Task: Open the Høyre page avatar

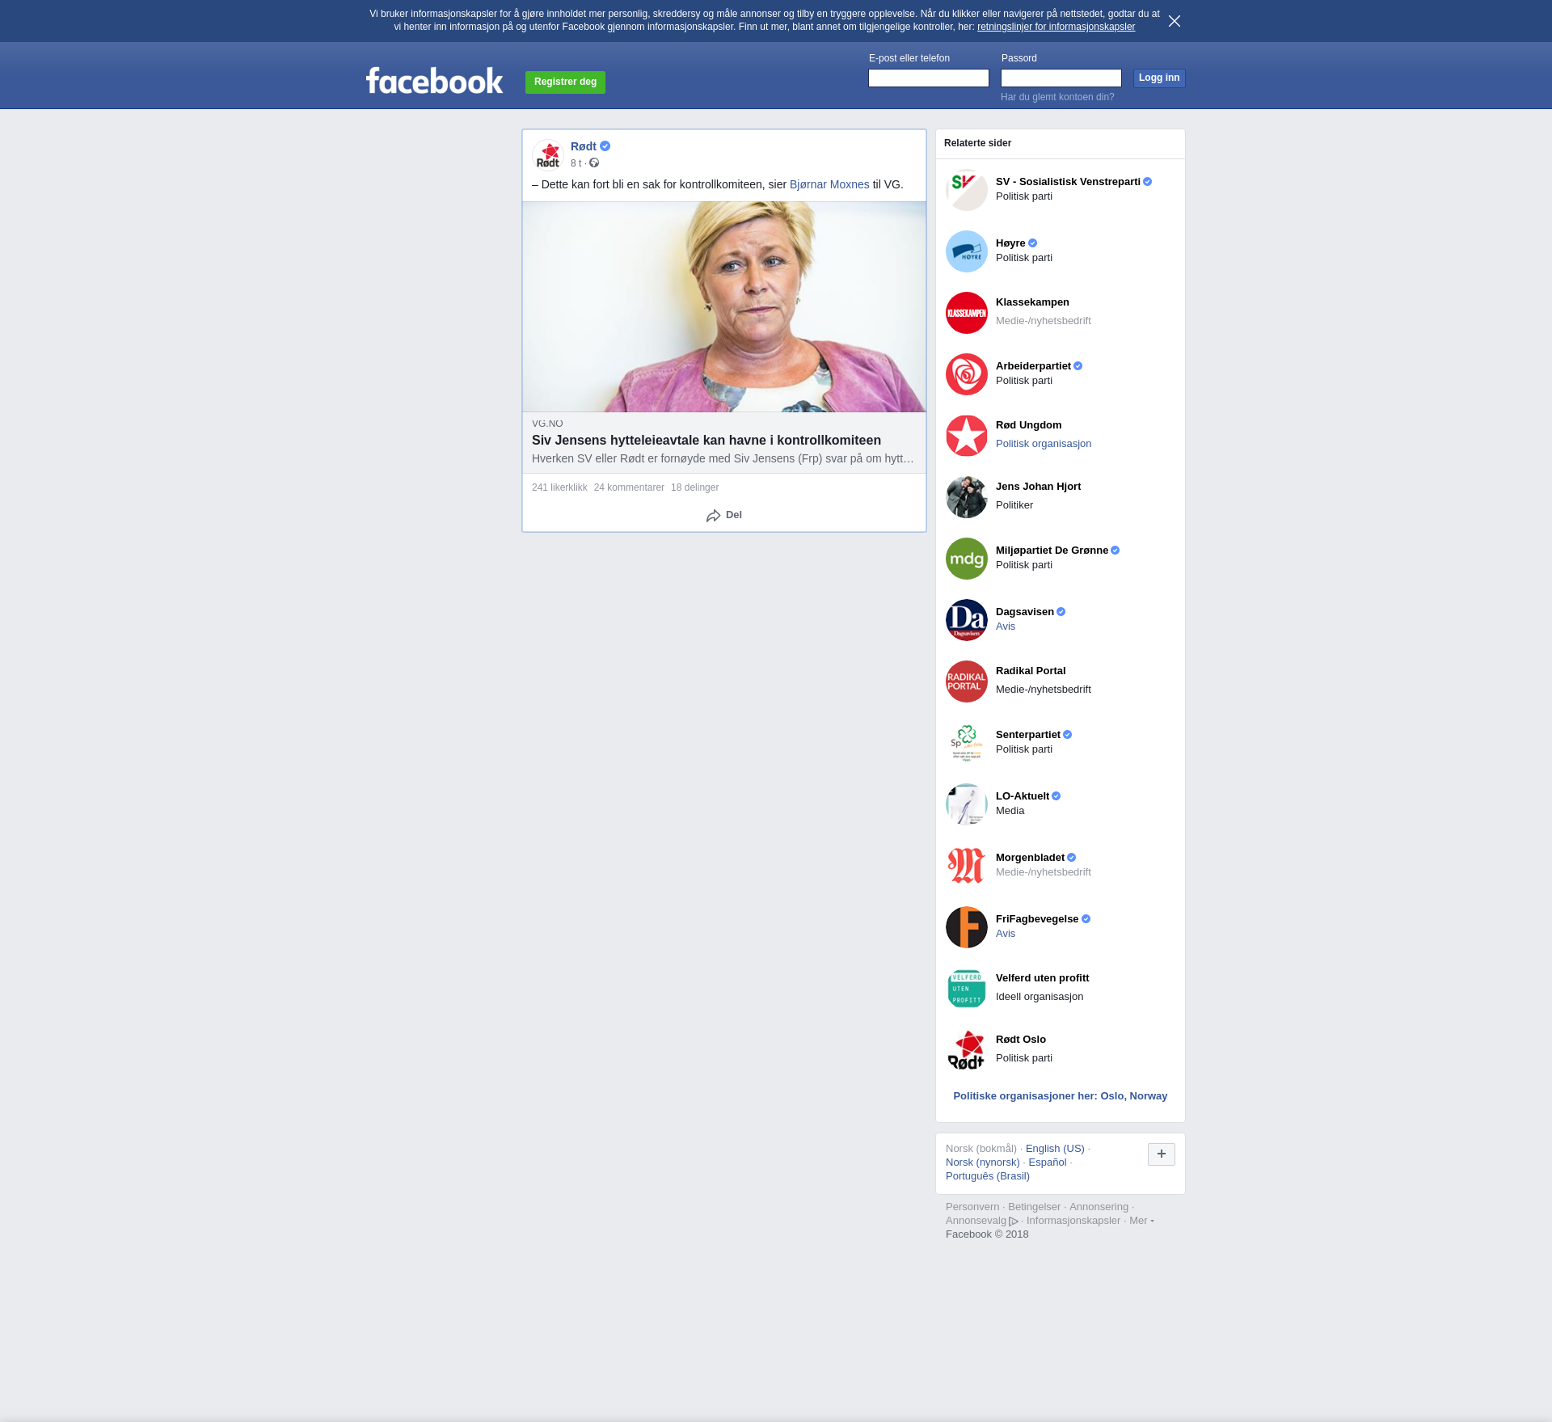Action: click(967, 251)
